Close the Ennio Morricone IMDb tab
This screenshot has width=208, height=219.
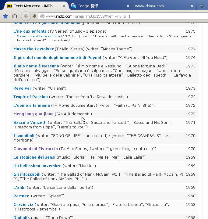click(64, 6)
